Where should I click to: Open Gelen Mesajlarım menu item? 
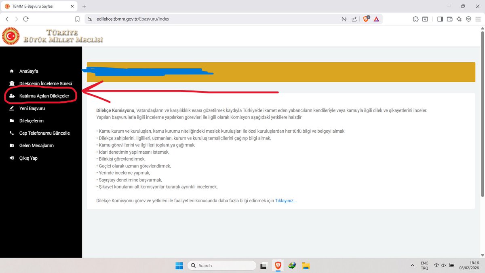pos(36,146)
